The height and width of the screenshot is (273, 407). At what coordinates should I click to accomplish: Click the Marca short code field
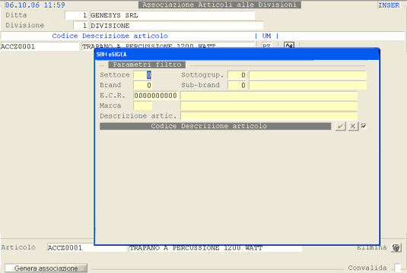pyautogui.click(x=142, y=105)
